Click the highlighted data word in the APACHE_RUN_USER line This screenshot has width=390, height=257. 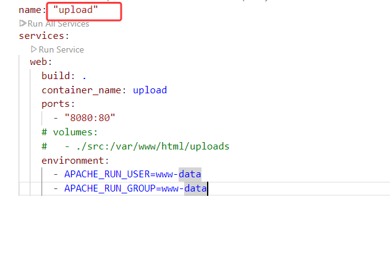[190, 174]
